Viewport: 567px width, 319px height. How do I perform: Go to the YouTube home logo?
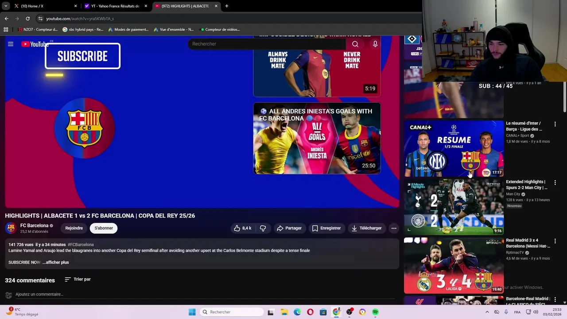35,44
